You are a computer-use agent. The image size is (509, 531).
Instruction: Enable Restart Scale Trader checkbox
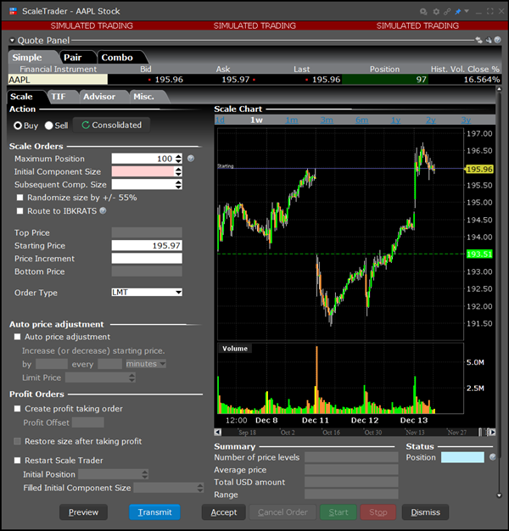click(x=17, y=461)
